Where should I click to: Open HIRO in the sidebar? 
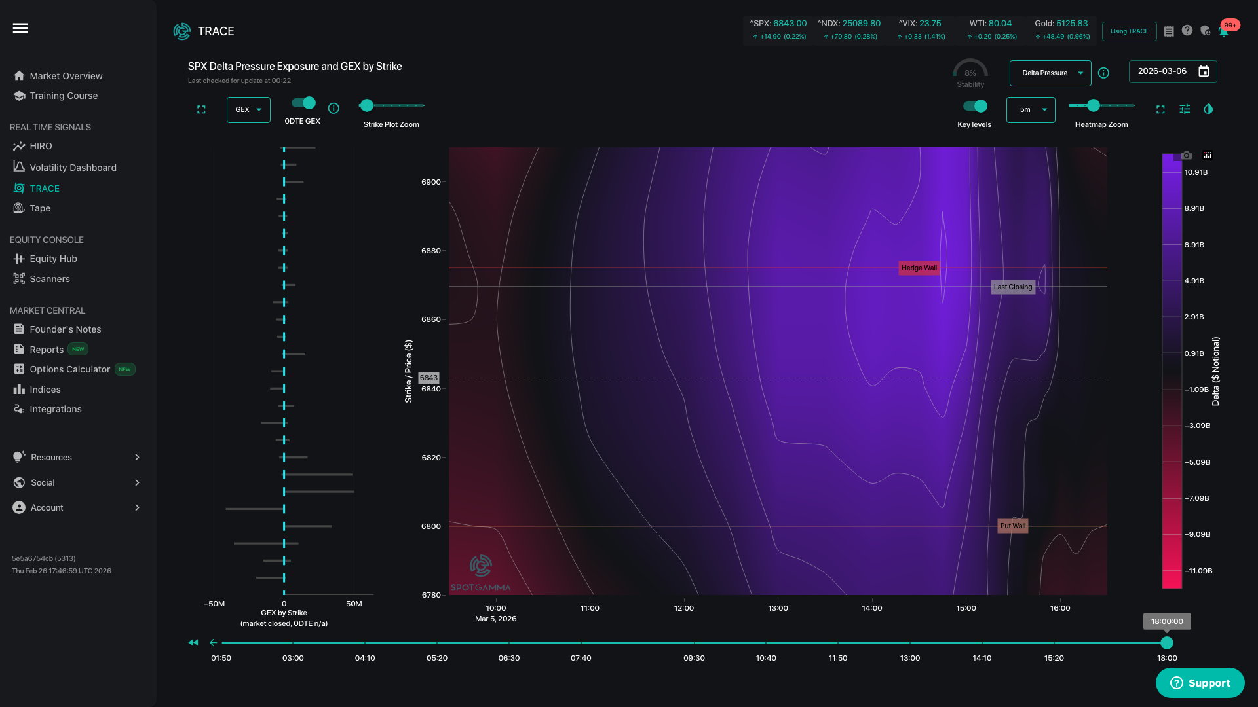tap(41, 146)
